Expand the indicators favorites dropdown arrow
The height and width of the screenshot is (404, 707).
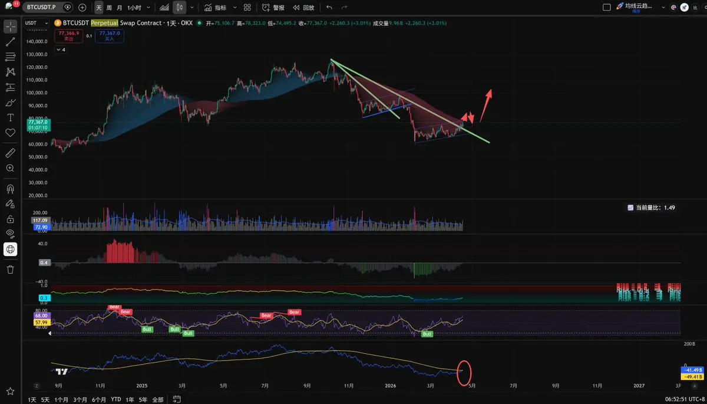[x=235, y=8]
